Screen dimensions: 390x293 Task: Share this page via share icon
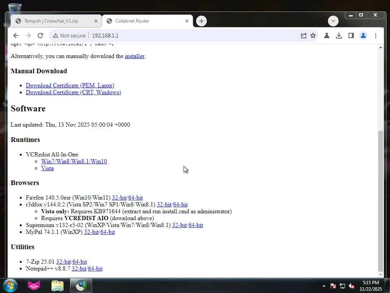click(304, 35)
